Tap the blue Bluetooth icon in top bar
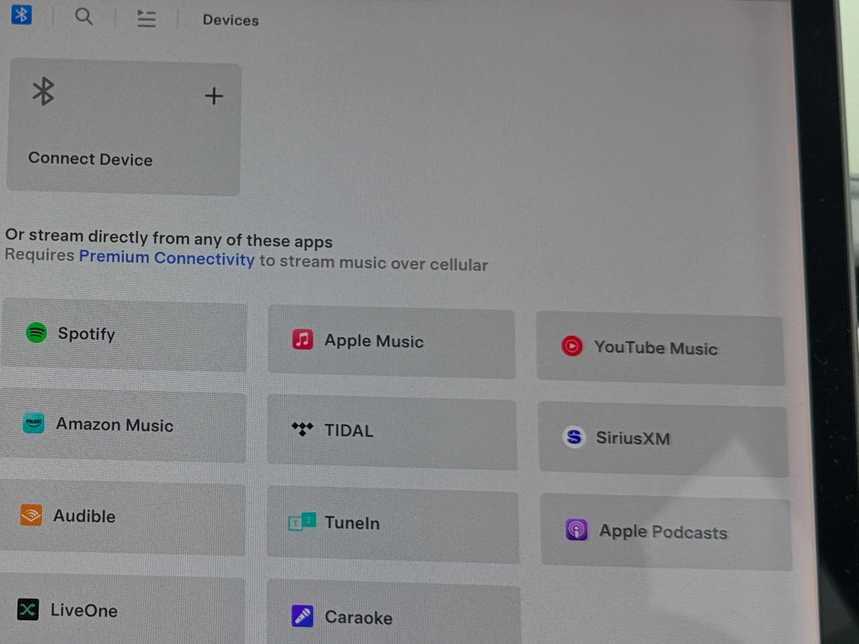 pyautogui.click(x=21, y=14)
